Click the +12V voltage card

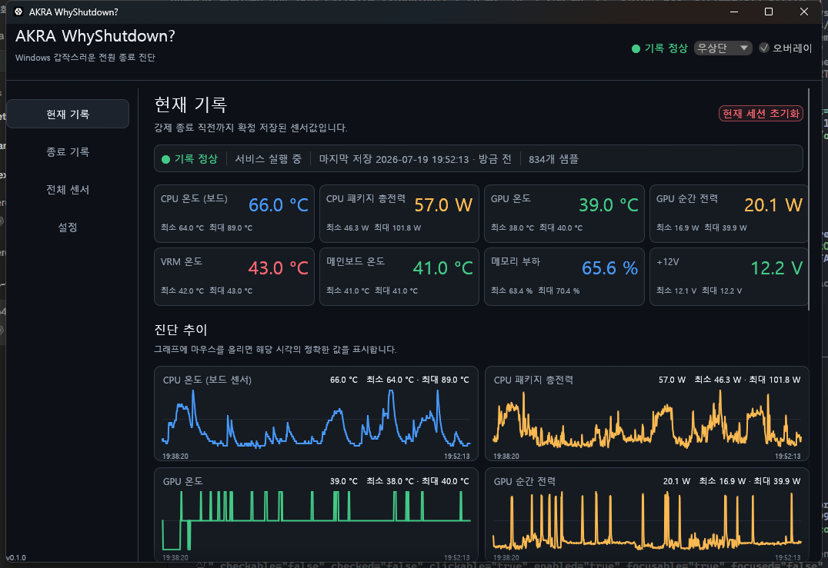(729, 277)
